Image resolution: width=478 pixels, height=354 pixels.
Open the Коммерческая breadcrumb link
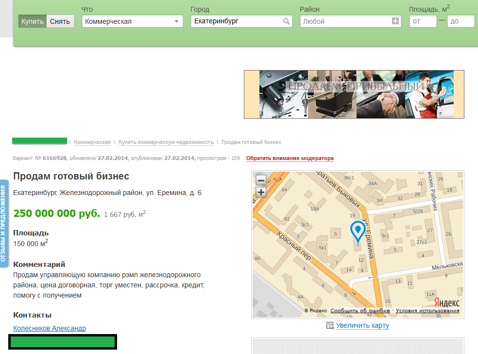(92, 142)
